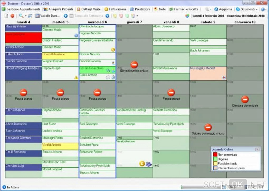
Task: Open Fatturazione section
Action: (115, 9)
